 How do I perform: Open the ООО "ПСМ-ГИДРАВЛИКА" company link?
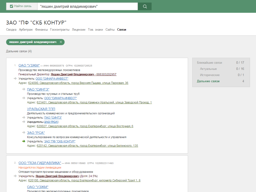click(40, 163)
